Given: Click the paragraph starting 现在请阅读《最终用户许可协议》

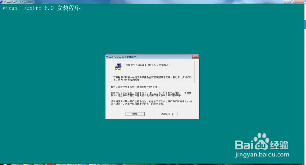Looking at the screenshot, I should coord(151,102).
